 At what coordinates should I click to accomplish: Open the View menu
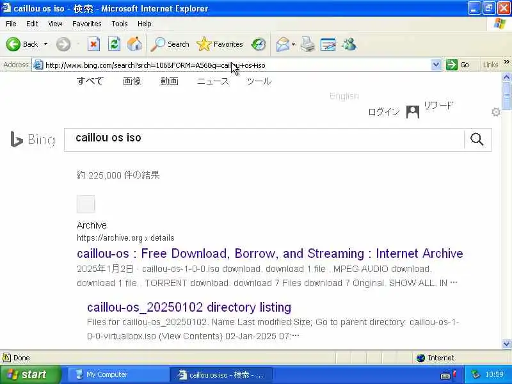[x=55, y=24]
